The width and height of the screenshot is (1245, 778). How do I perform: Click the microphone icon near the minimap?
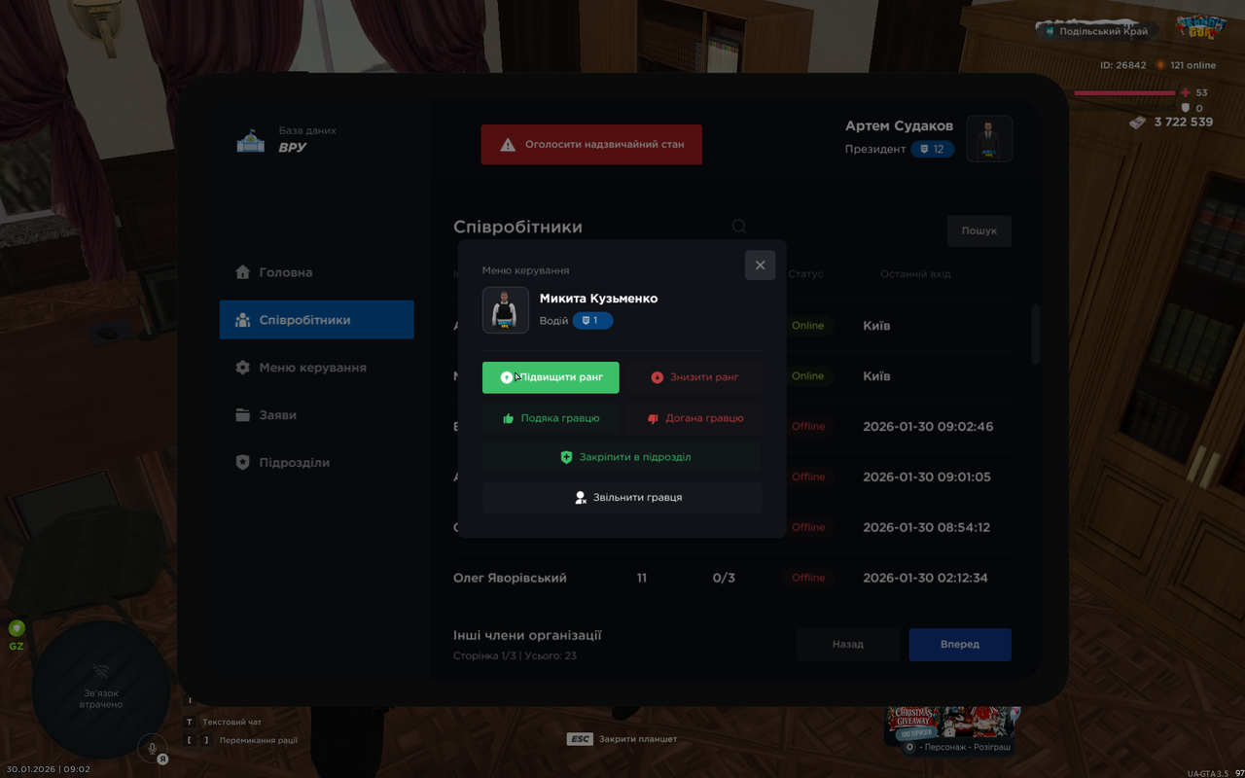pos(152,748)
